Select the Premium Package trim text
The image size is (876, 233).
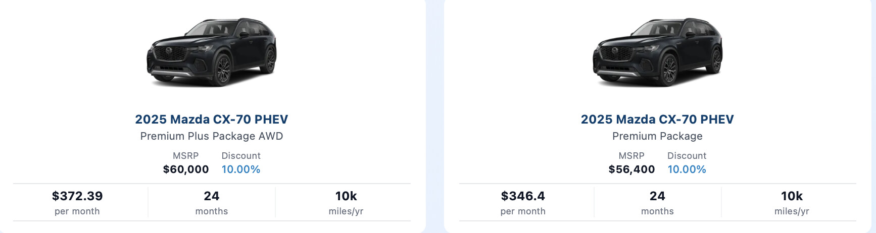click(657, 136)
